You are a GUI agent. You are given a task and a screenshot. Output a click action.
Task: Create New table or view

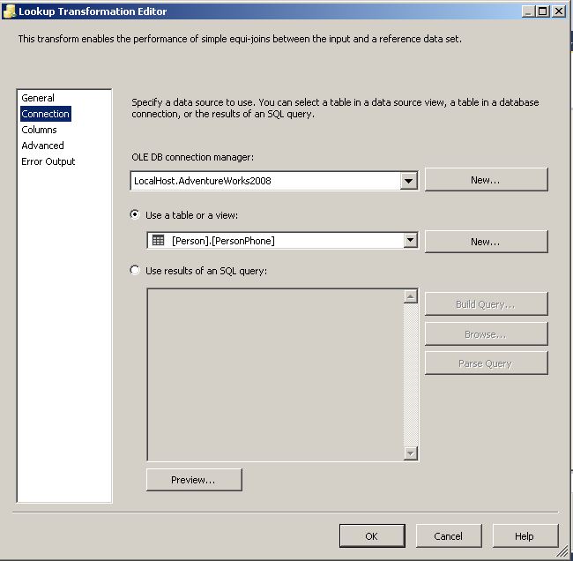click(x=486, y=242)
